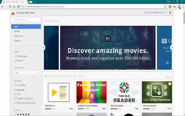Screen dimensions: 185x116
Task: Select Apps in the sidebar
Action: [x=26, y=26]
